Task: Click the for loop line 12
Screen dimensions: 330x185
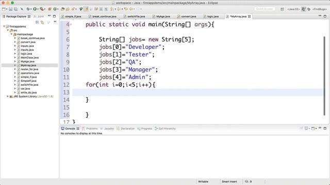Action: 121,85
